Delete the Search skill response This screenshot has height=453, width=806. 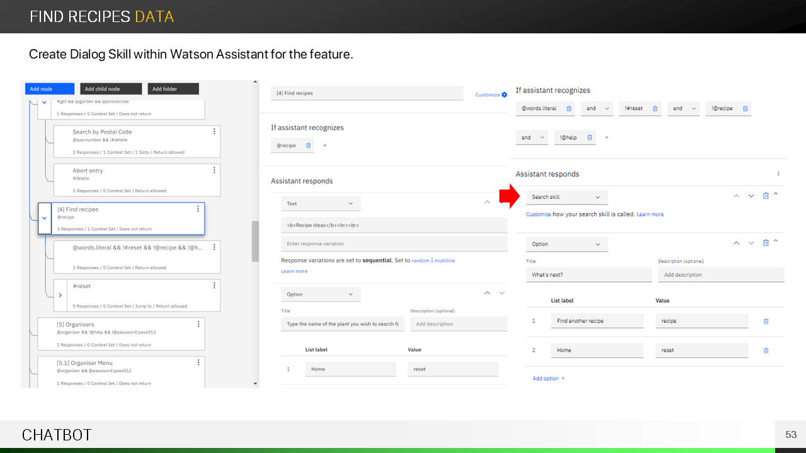pyautogui.click(x=766, y=196)
